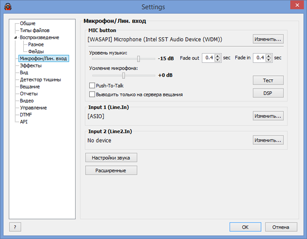Open help with the question mark button
The image size is (307, 239).
coord(15,227)
